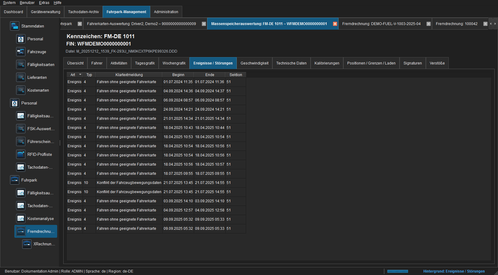Open the sort dropdown on Art column
This screenshot has width=498, height=275.
tap(80, 75)
